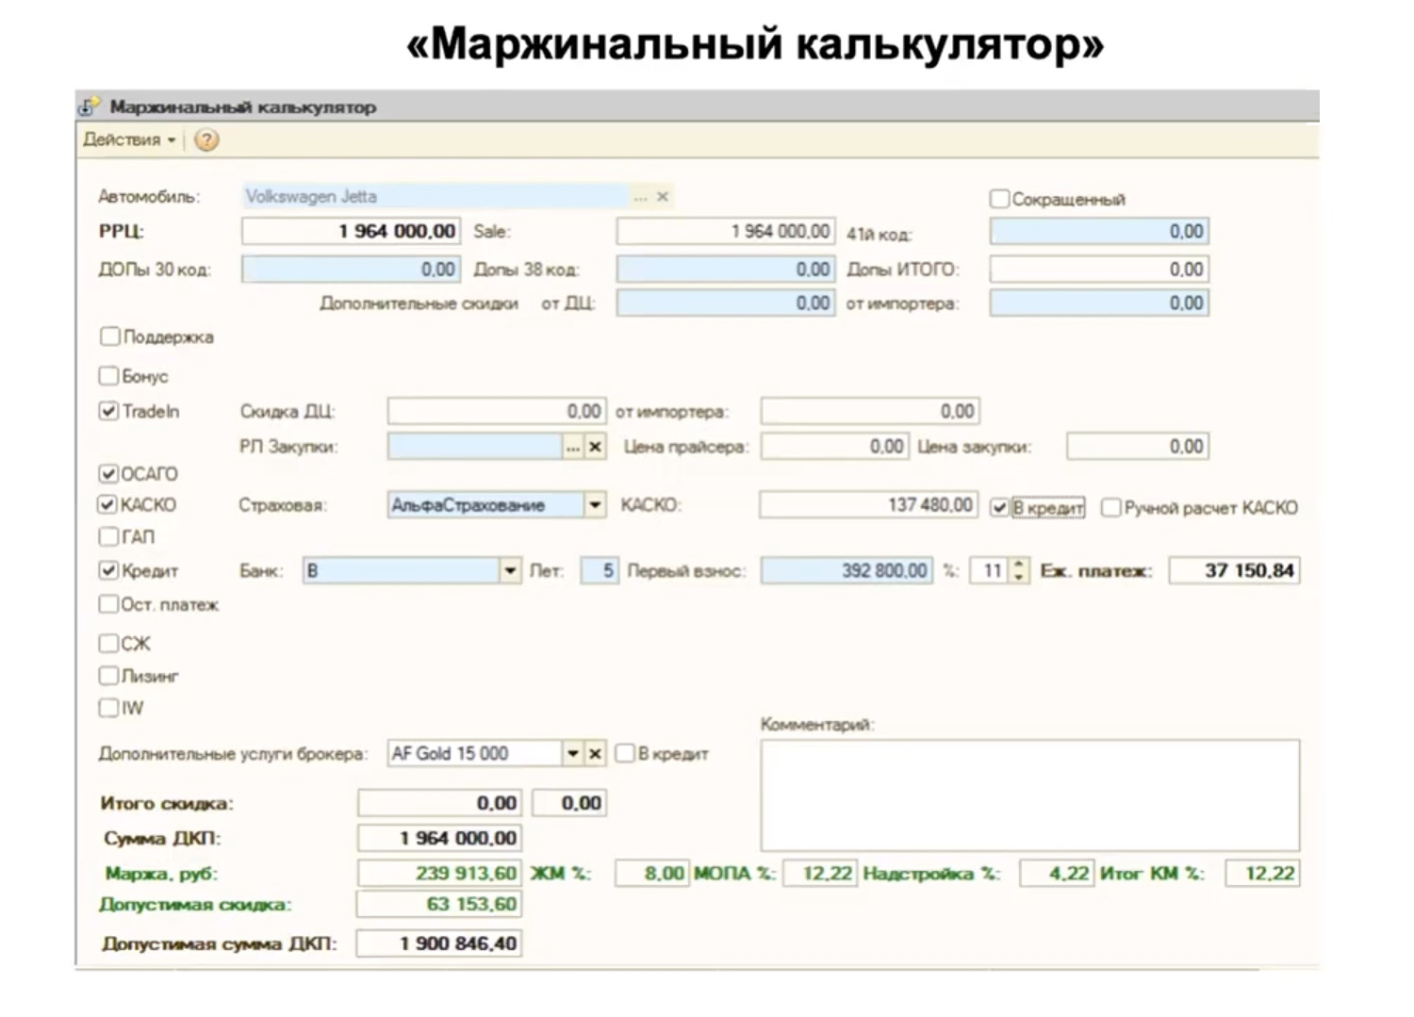This screenshot has width=1414, height=1017.
Task: Click the Допустимая сумма ДКП field
Action: [439, 943]
